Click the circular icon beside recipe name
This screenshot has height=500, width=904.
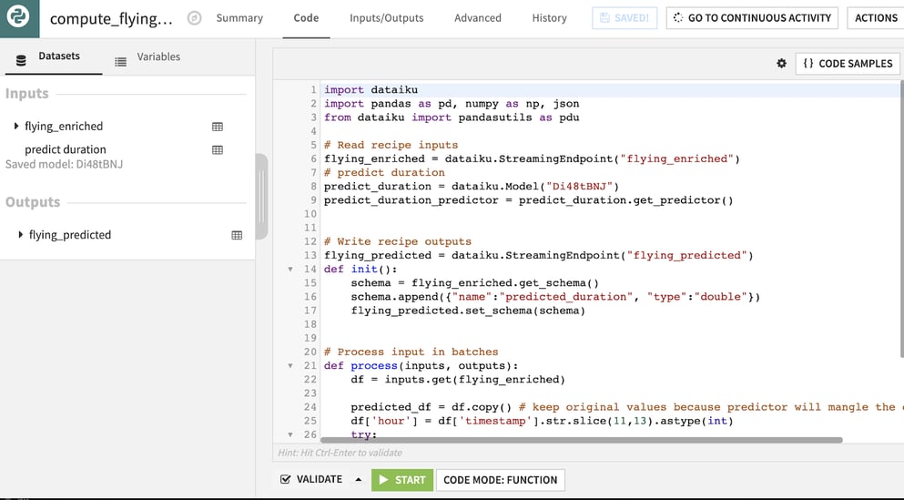click(194, 18)
